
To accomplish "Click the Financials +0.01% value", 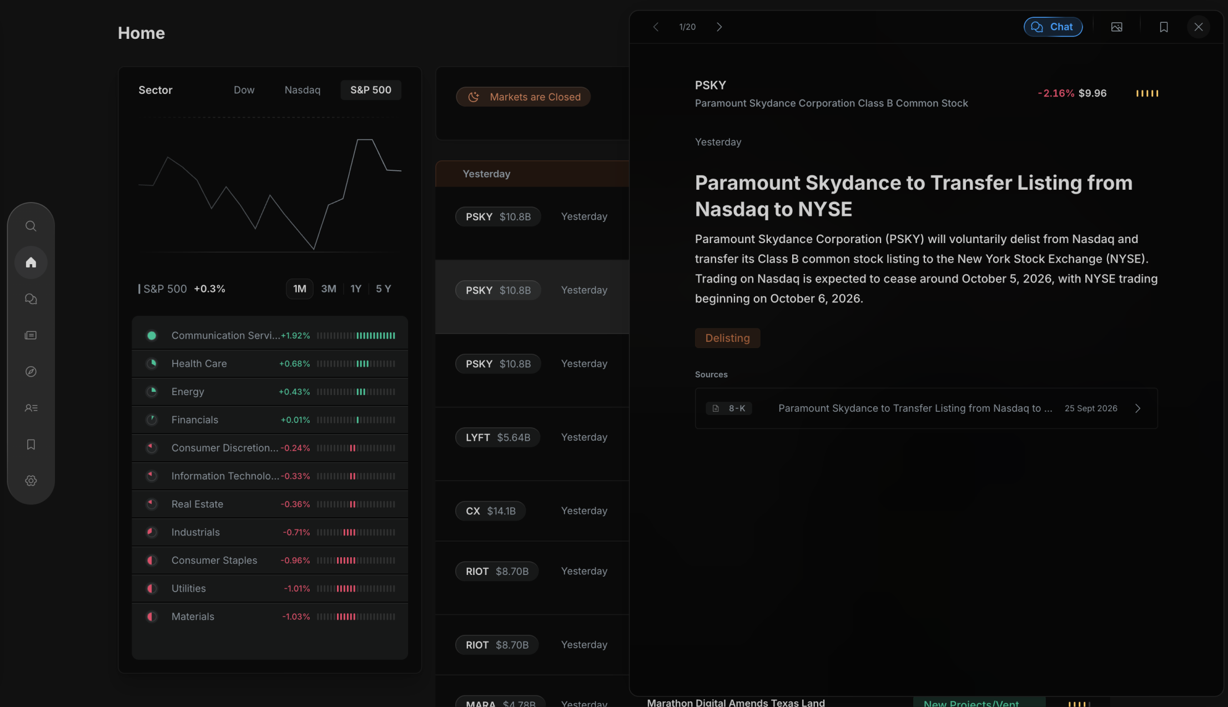I will coord(295,420).
